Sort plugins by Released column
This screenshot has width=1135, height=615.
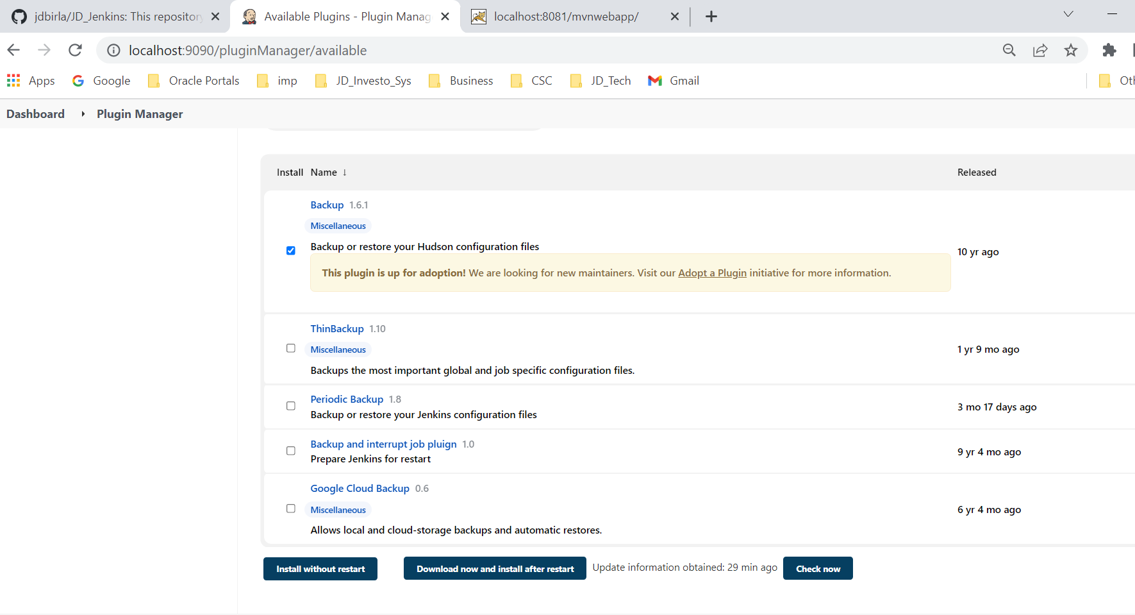point(977,172)
